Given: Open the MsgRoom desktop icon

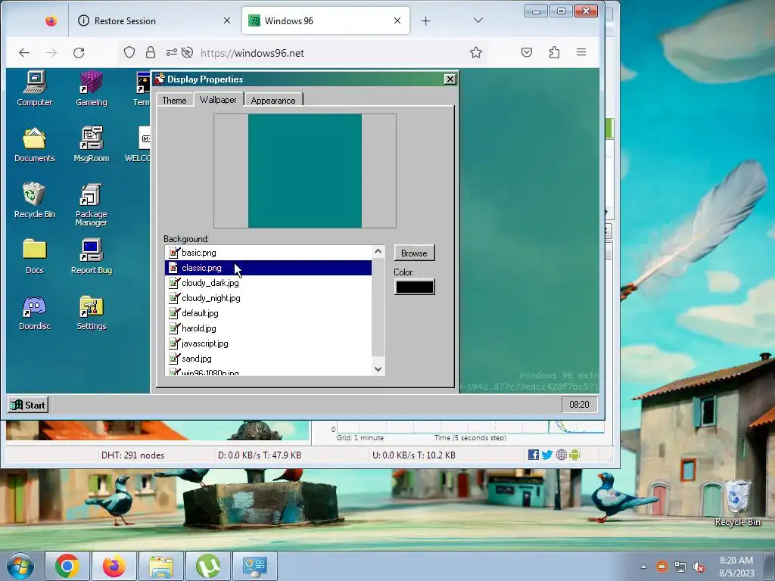Looking at the screenshot, I should click(92, 144).
